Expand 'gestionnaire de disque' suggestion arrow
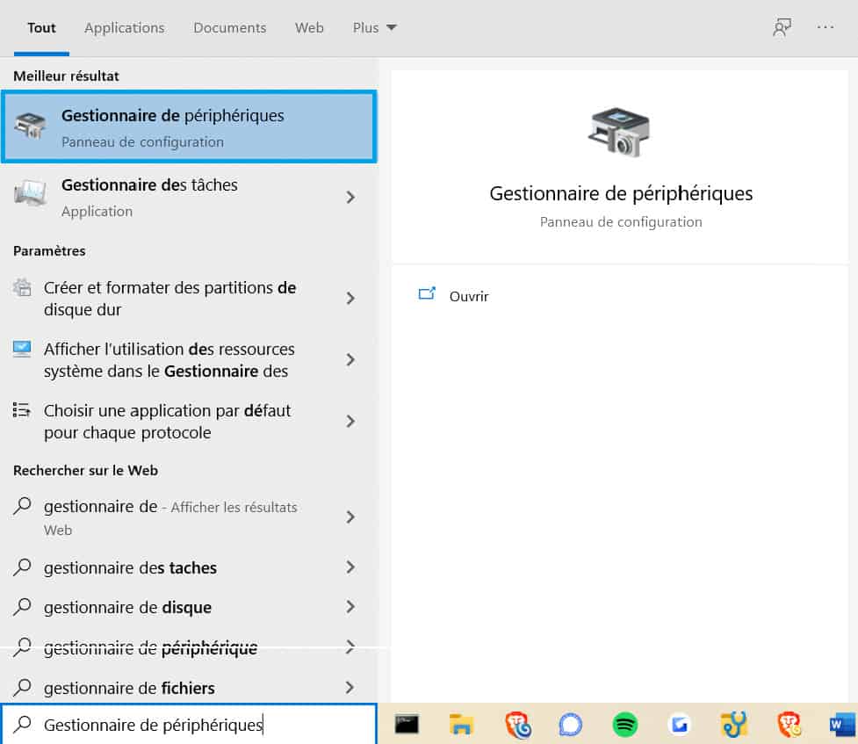858x744 pixels. [350, 606]
